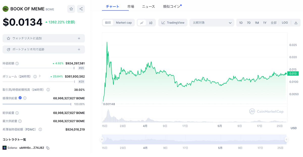Track BOME in portfolio (ポートフォリオ内で追跡)
The height and width of the screenshot is (157, 303).
click(x=44, y=49)
